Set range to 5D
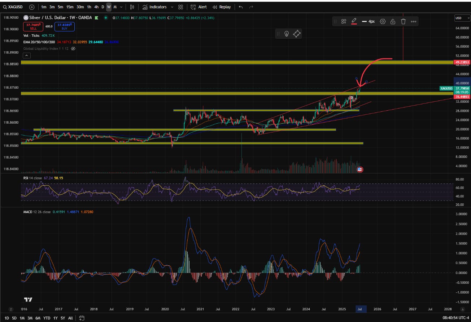Screen dimensions: 471x322 pyautogui.click(x=14, y=318)
